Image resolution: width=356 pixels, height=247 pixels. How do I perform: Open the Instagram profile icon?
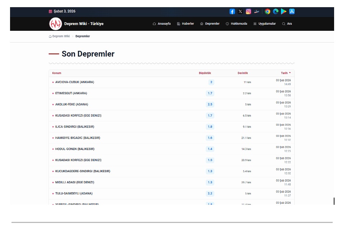click(x=248, y=11)
